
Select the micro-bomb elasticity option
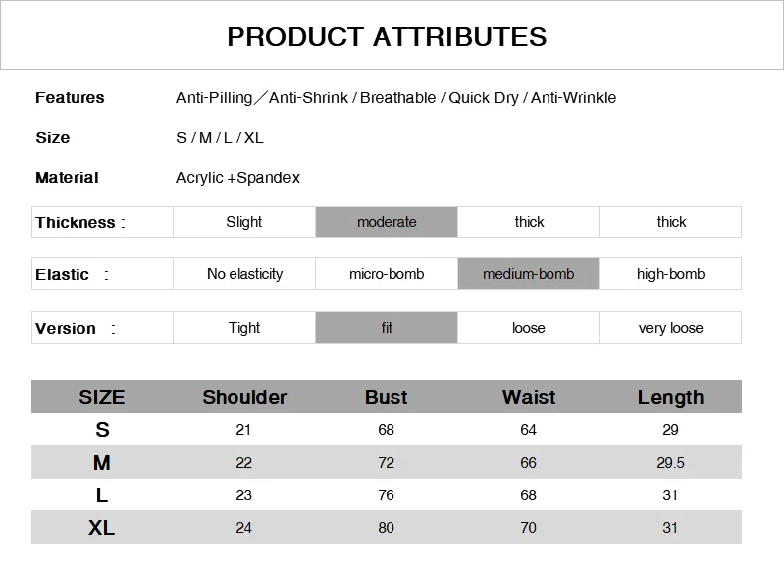coord(387,274)
